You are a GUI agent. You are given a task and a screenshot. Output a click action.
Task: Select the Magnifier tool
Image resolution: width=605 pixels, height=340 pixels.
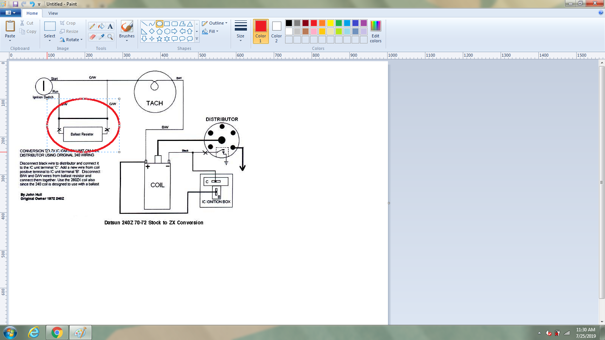pyautogui.click(x=110, y=37)
